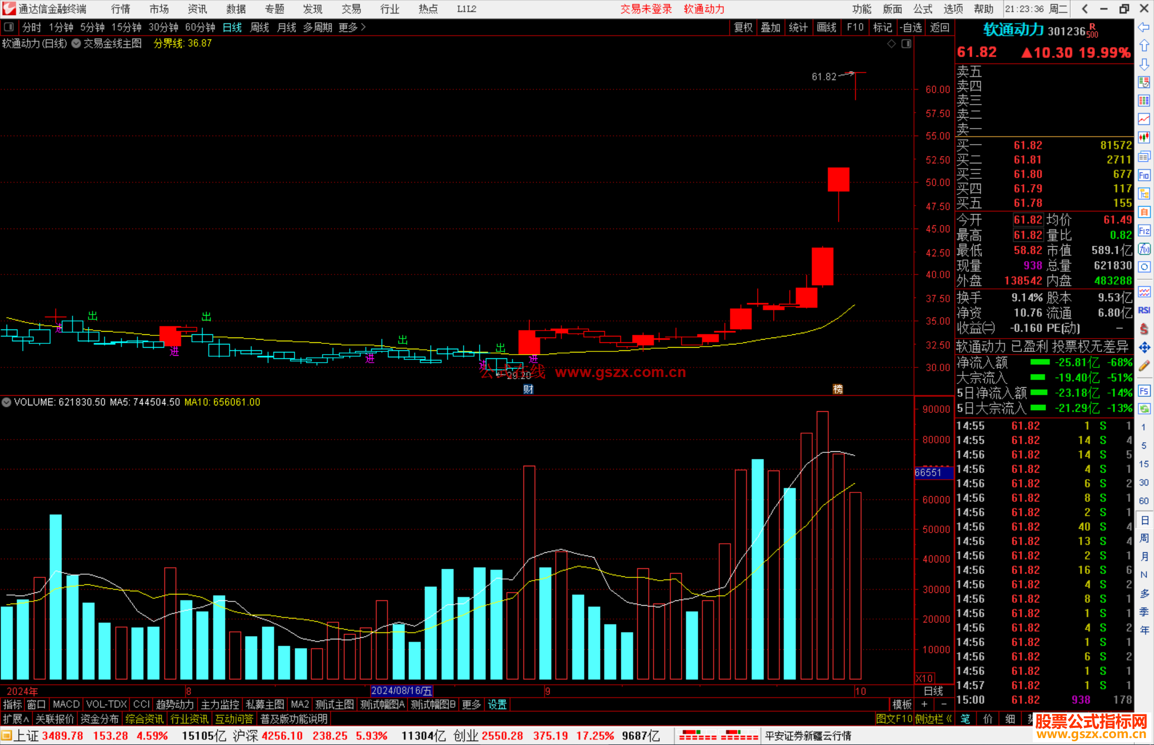Screen dimensions: 1154x745
Task: Open the 帮助 menu
Action: [x=984, y=9]
